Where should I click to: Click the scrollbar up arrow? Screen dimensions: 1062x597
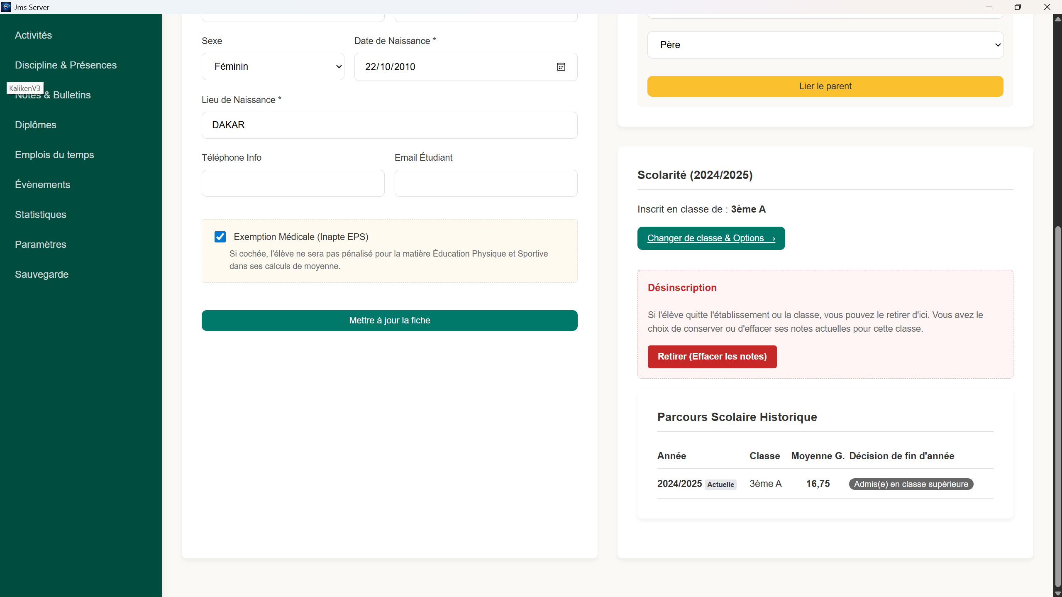[1058, 19]
